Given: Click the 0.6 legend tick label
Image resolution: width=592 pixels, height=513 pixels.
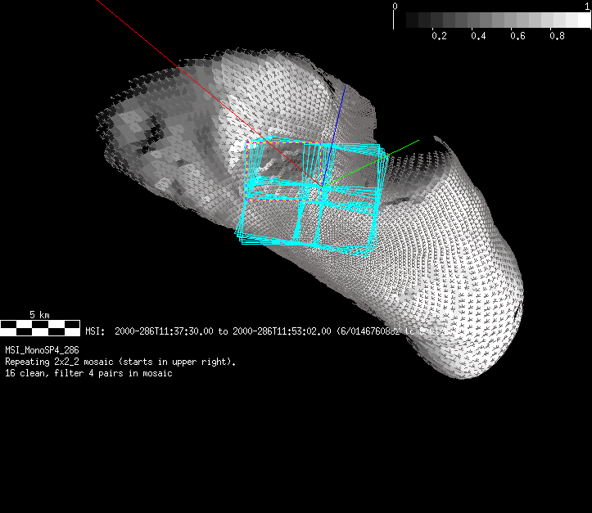Looking at the screenshot, I should coord(517,36).
